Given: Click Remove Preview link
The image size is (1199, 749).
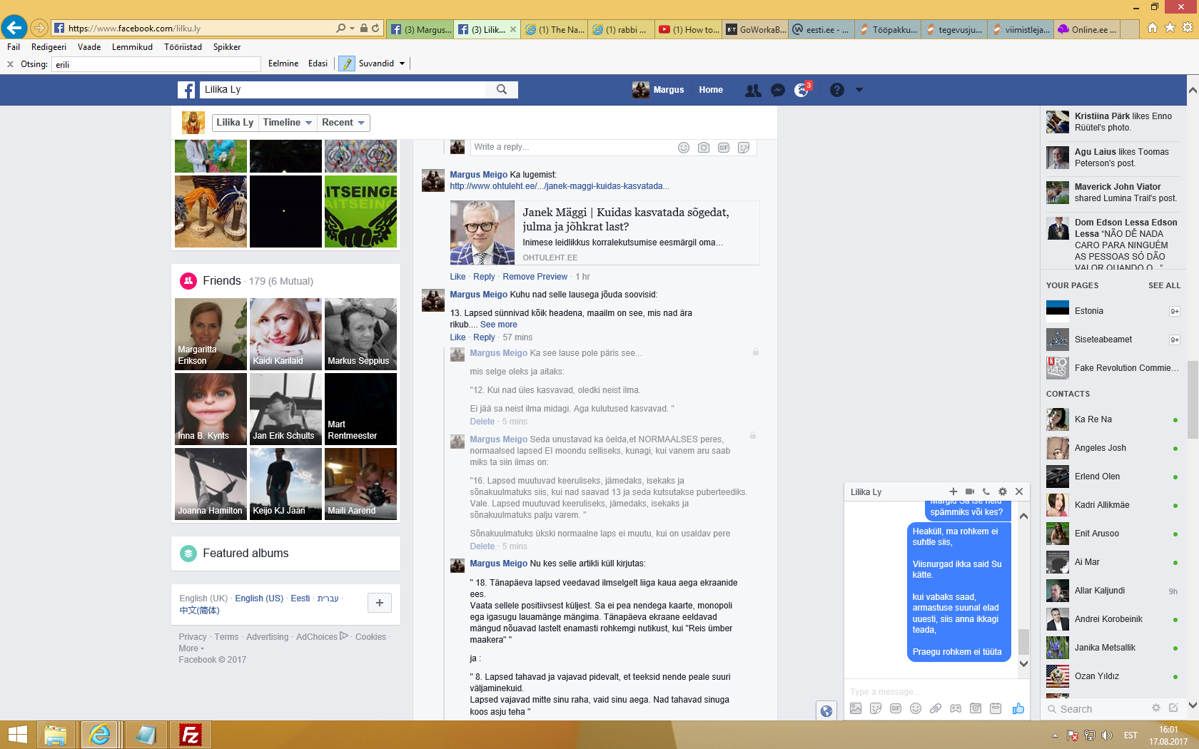Looking at the screenshot, I should click(535, 277).
